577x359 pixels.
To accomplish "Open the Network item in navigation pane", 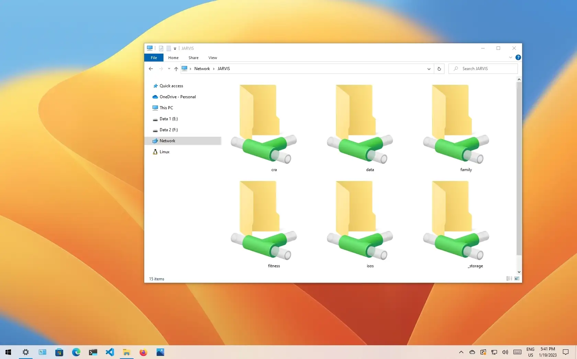I will click(x=167, y=141).
